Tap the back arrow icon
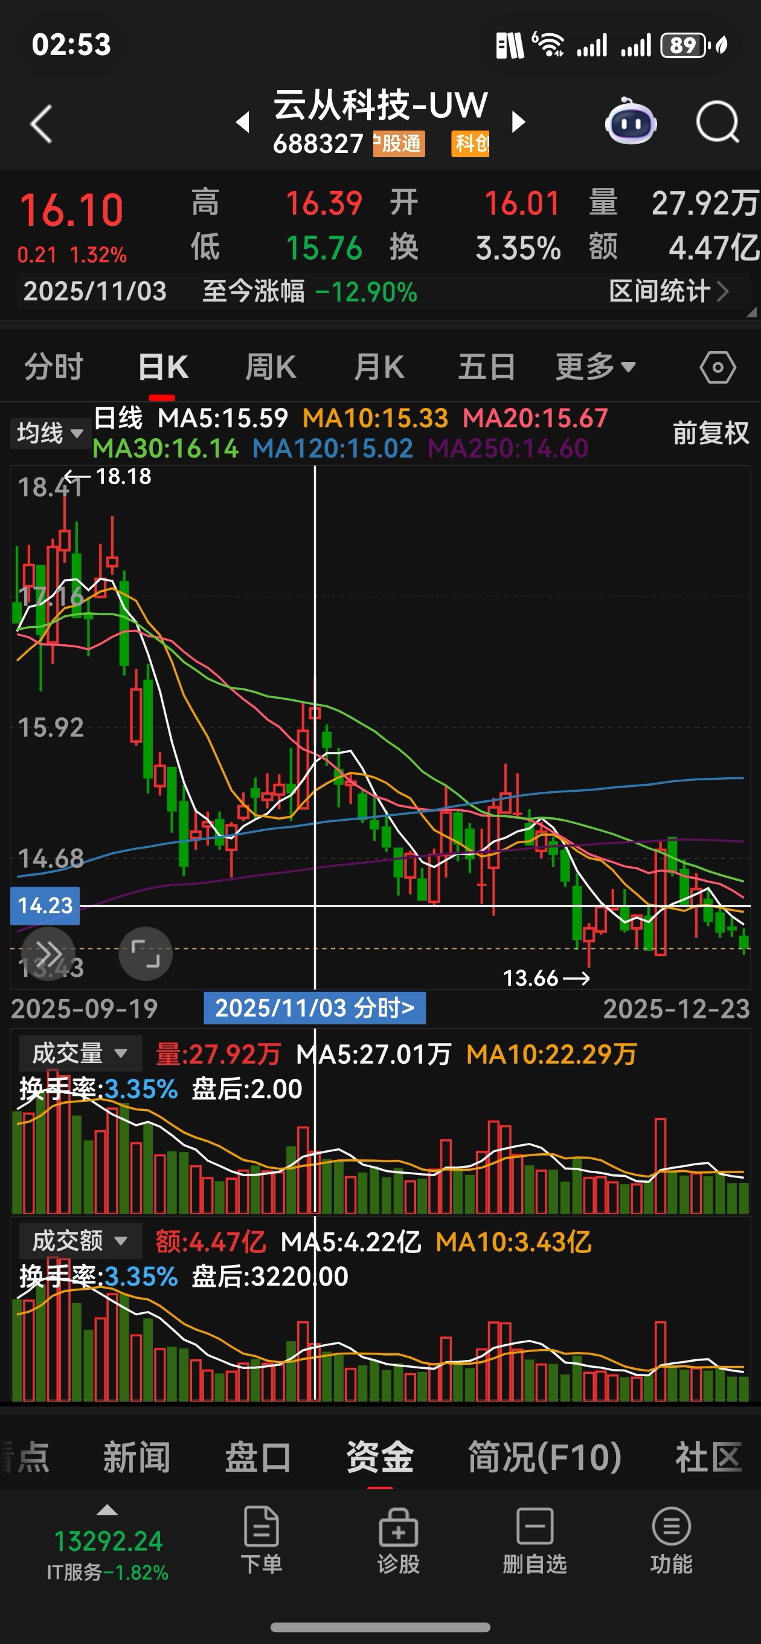This screenshot has width=761, height=1644. (42, 123)
